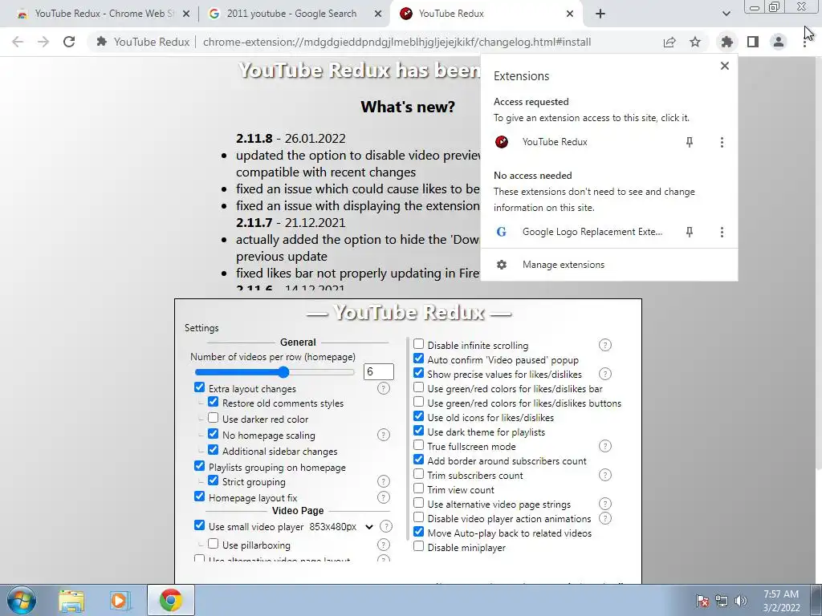Bookmark this tab with the star icon
Image resolution: width=822 pixels, height=616 pixels.
(695, 42)
